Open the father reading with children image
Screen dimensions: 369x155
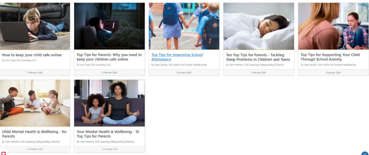click(x=35, y=103)
